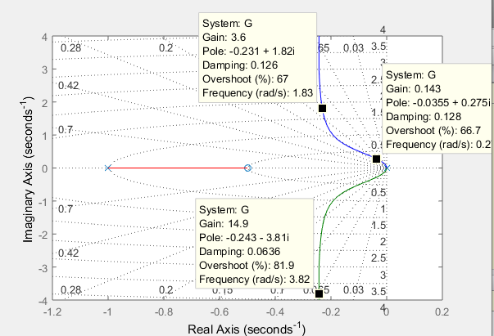Click the 0.42 damping label in upper left
This screenshot has width=494, height=336.
tap(68, 85)
